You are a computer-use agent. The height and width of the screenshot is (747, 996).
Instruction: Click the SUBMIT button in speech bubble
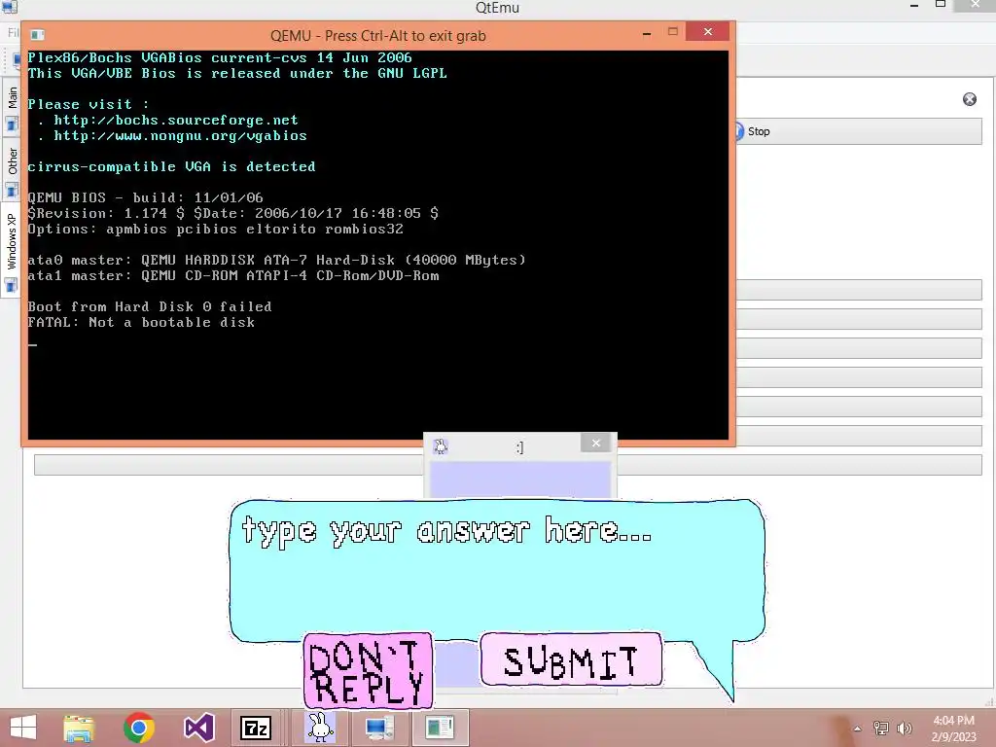click(x=571, y=660)
